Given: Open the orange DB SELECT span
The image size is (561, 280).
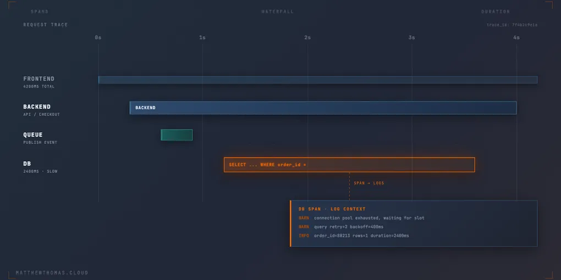Looking at the screenshot, I should click(x=349, y=165).
